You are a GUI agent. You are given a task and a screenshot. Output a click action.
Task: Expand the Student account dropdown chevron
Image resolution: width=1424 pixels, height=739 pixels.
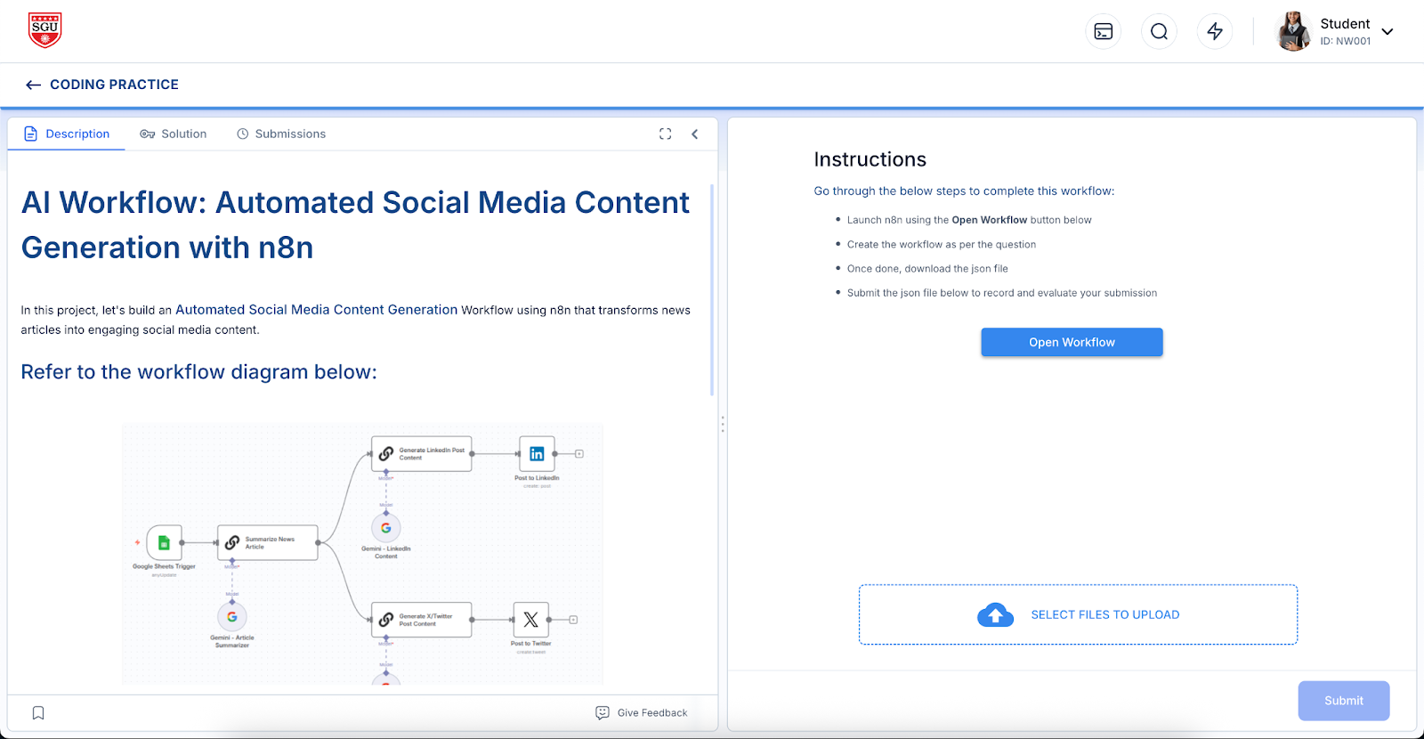click(x=1387, y=32)
